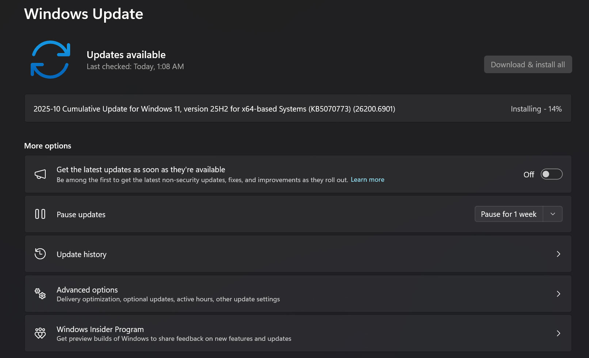Click the Windows Insider Program row chevron

pyautogui.click(x=558, y=333)
